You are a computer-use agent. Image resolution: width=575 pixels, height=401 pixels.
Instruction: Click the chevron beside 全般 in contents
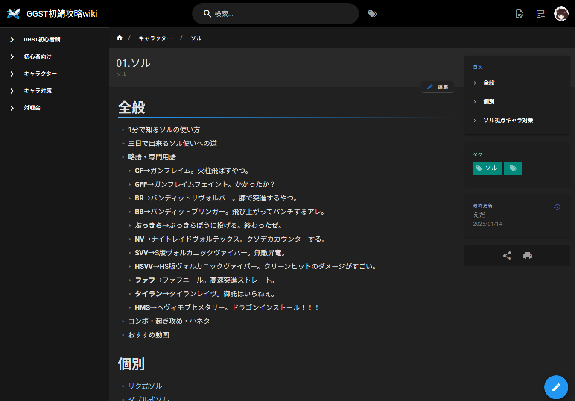click(475, 83)
